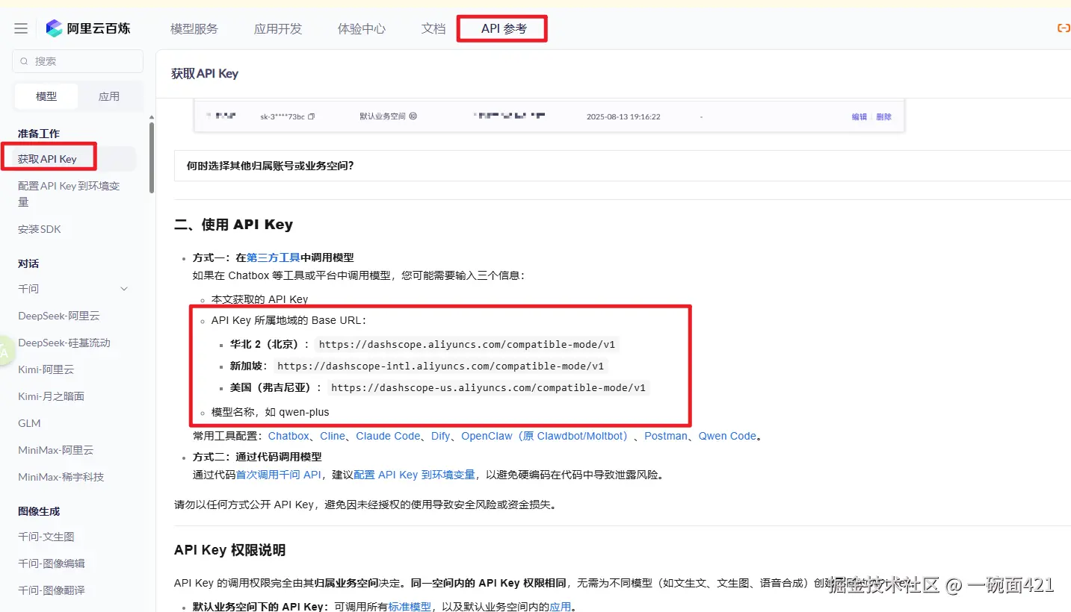
Task: Click the 华北 2（北京）Base URL code
Action: [x=466, y=345]
